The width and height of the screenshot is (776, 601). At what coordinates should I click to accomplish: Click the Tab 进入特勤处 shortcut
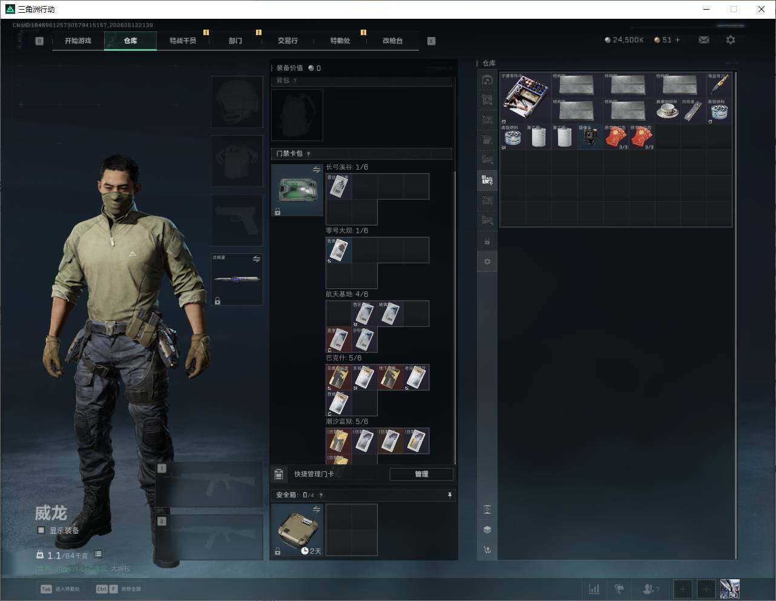click(x=60, y=589)
